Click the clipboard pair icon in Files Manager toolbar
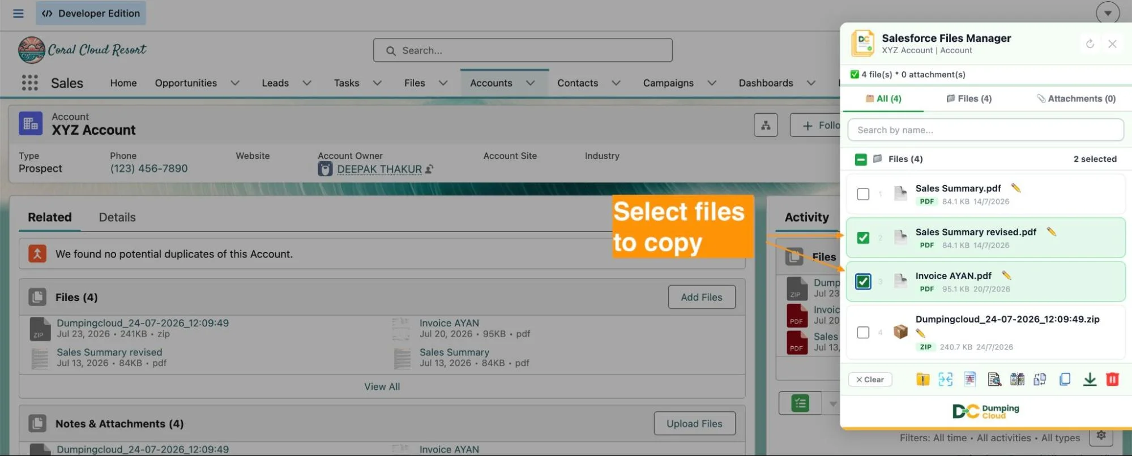1132x456 pixels. (x=1017, y=379)
